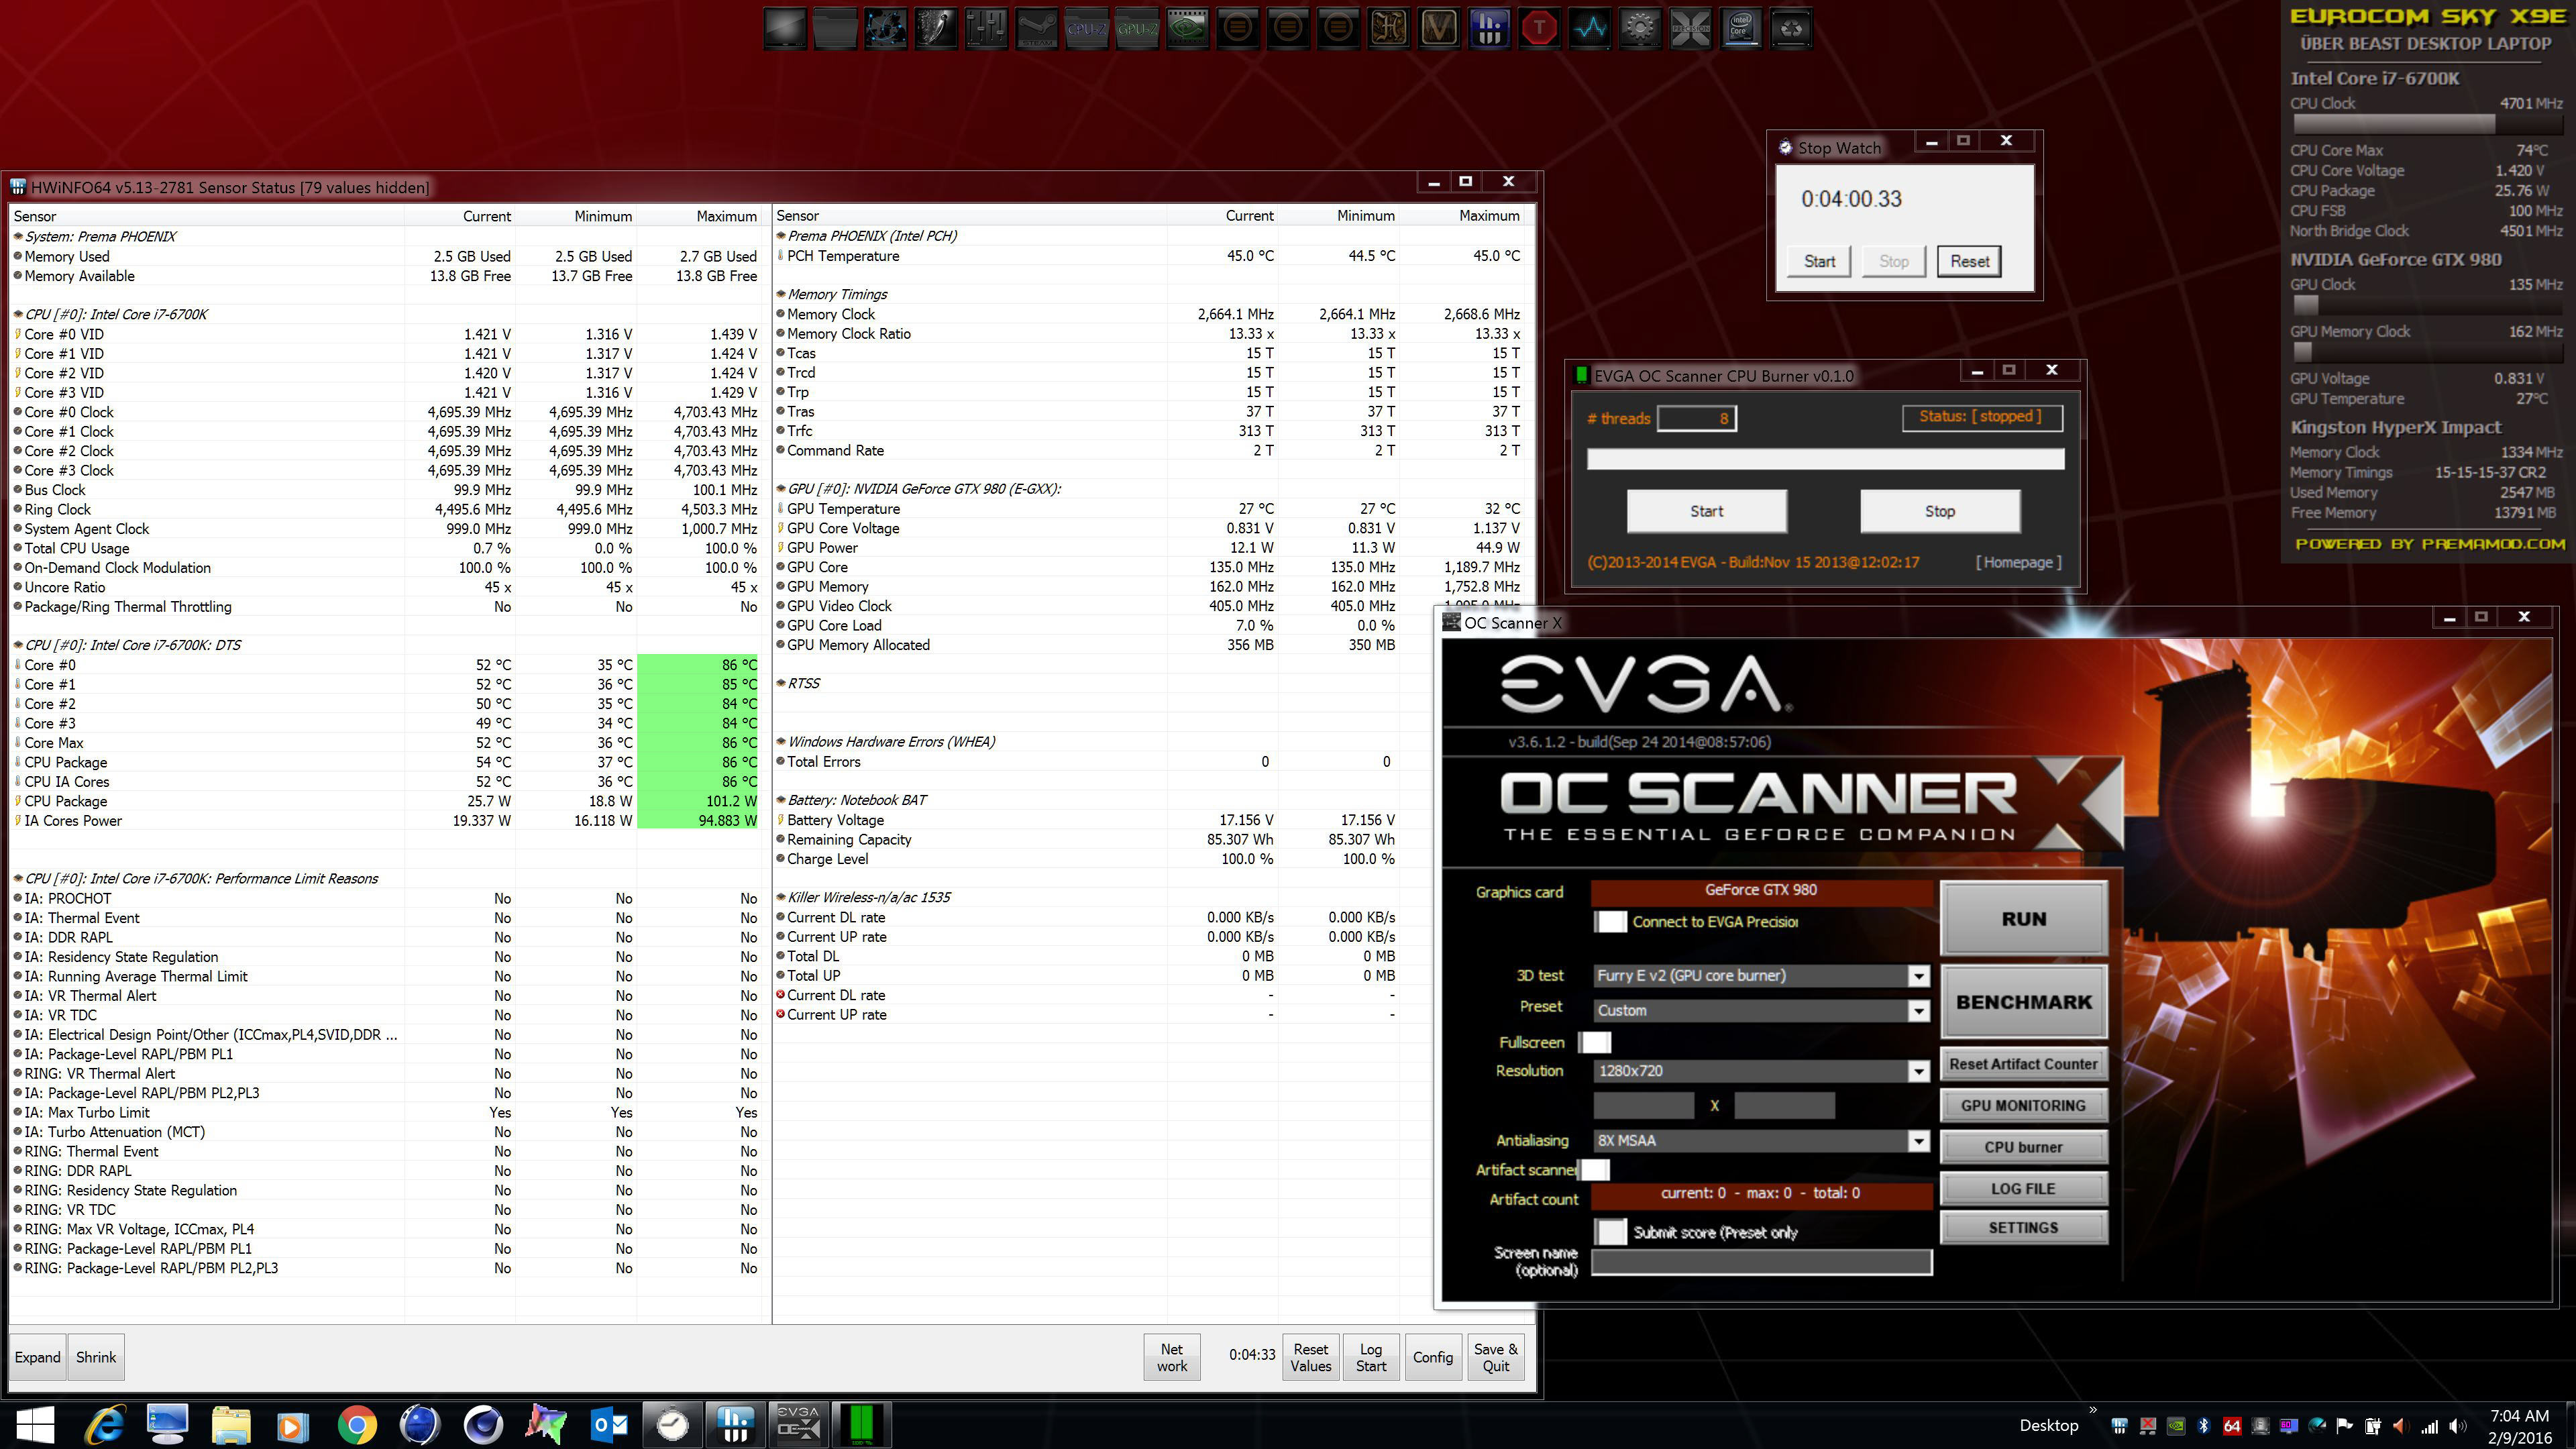This screenshot has height=1449, width=2576.
Task: Launch GPU-Z from the top dock
Action: tap(1137, 29)
